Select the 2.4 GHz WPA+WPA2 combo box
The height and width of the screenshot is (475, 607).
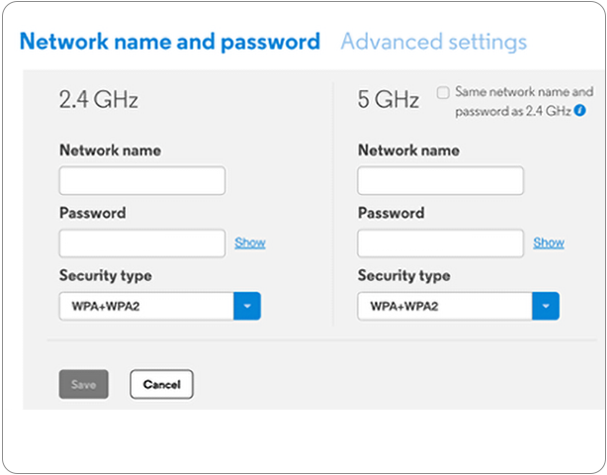click(x=160, y=306)
